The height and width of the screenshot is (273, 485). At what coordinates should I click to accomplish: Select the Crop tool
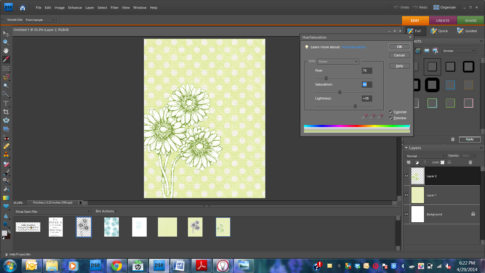tap(6, 112)
